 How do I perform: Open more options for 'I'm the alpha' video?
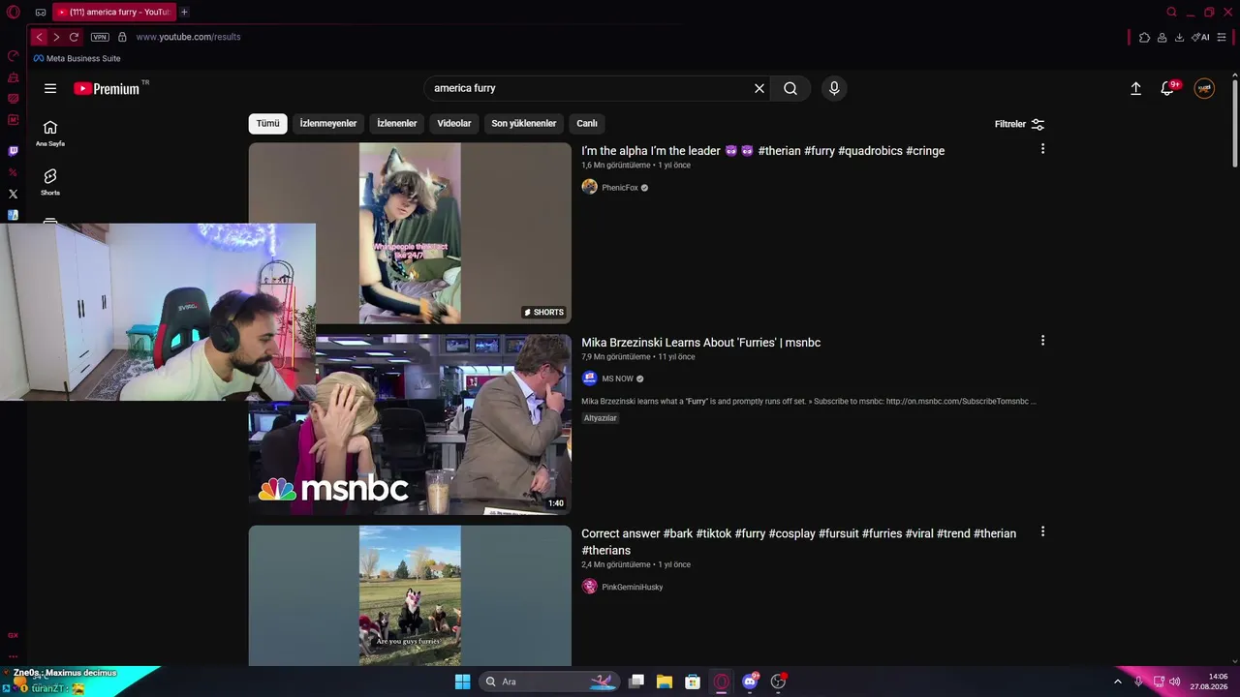point(1042,149)
